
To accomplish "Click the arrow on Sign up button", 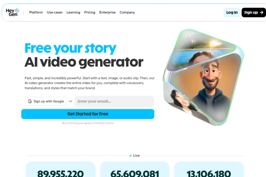I will point(262,12).
